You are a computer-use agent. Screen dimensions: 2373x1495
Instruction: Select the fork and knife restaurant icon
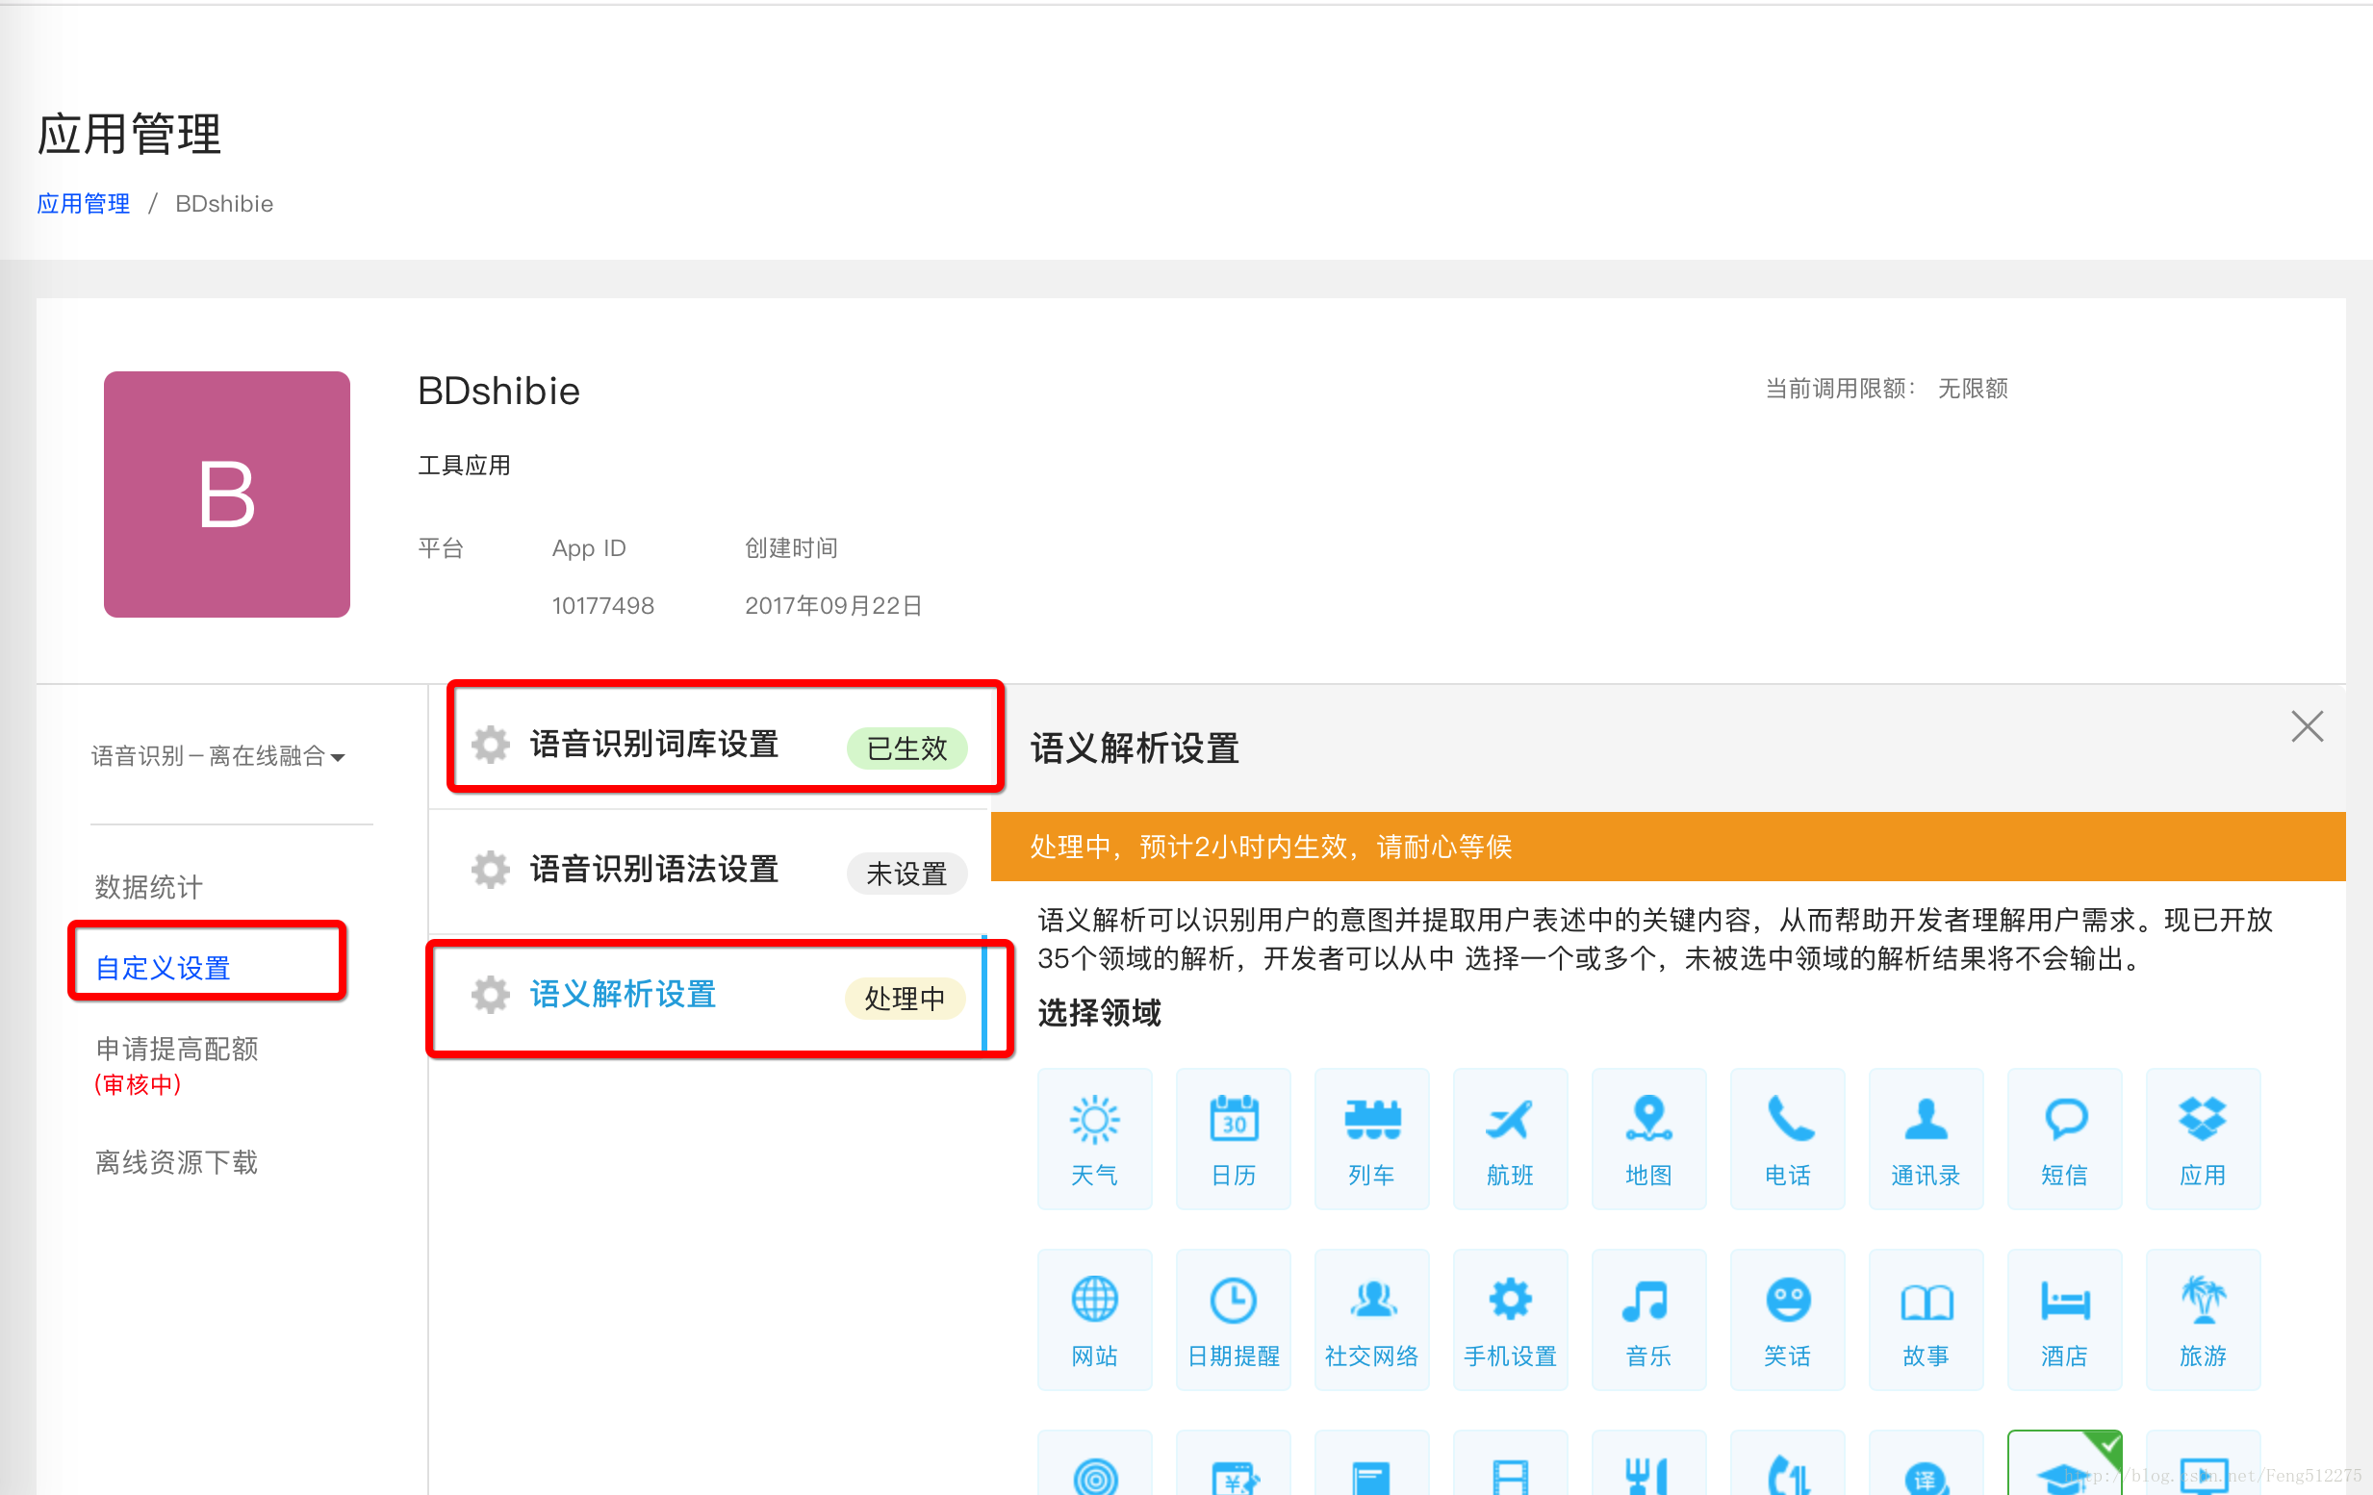coord(1648,1463)
